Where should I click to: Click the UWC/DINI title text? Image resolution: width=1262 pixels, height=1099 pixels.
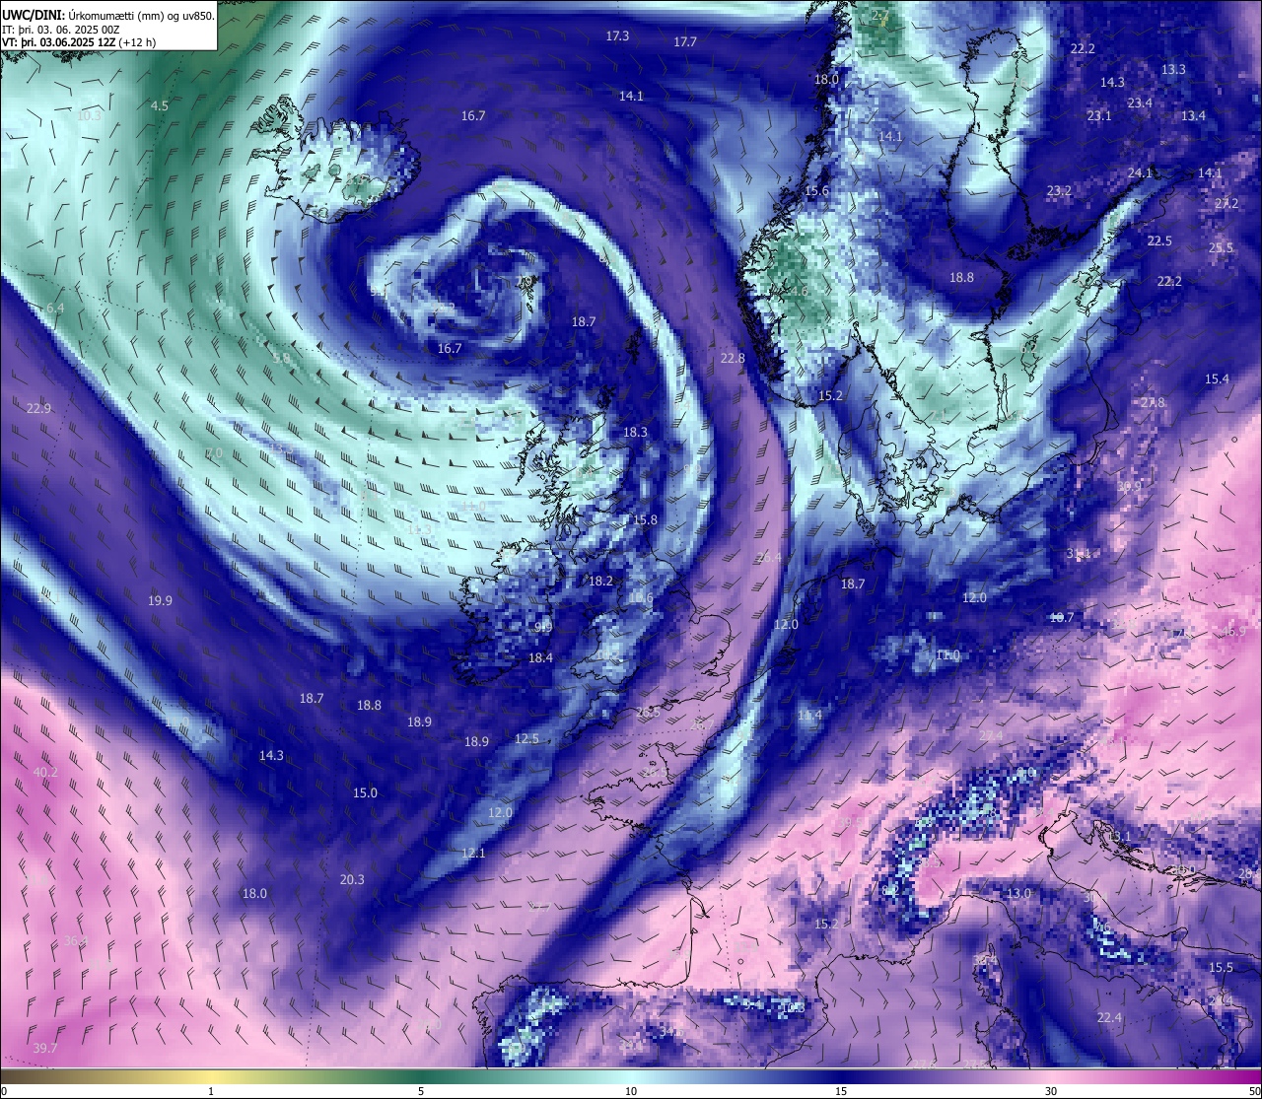(34, 15)
